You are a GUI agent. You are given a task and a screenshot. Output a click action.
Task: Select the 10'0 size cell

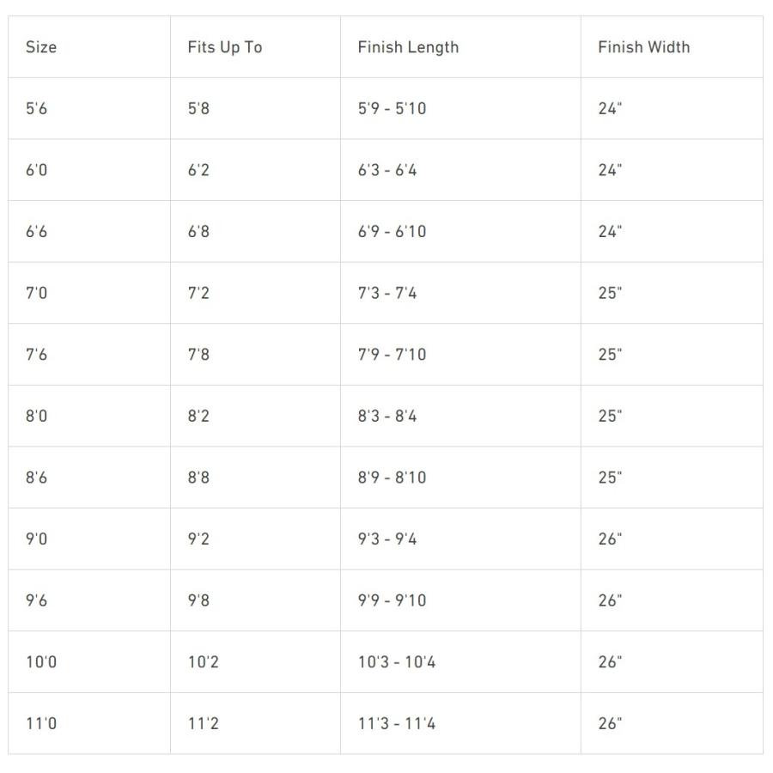click(x=40, y=662)
